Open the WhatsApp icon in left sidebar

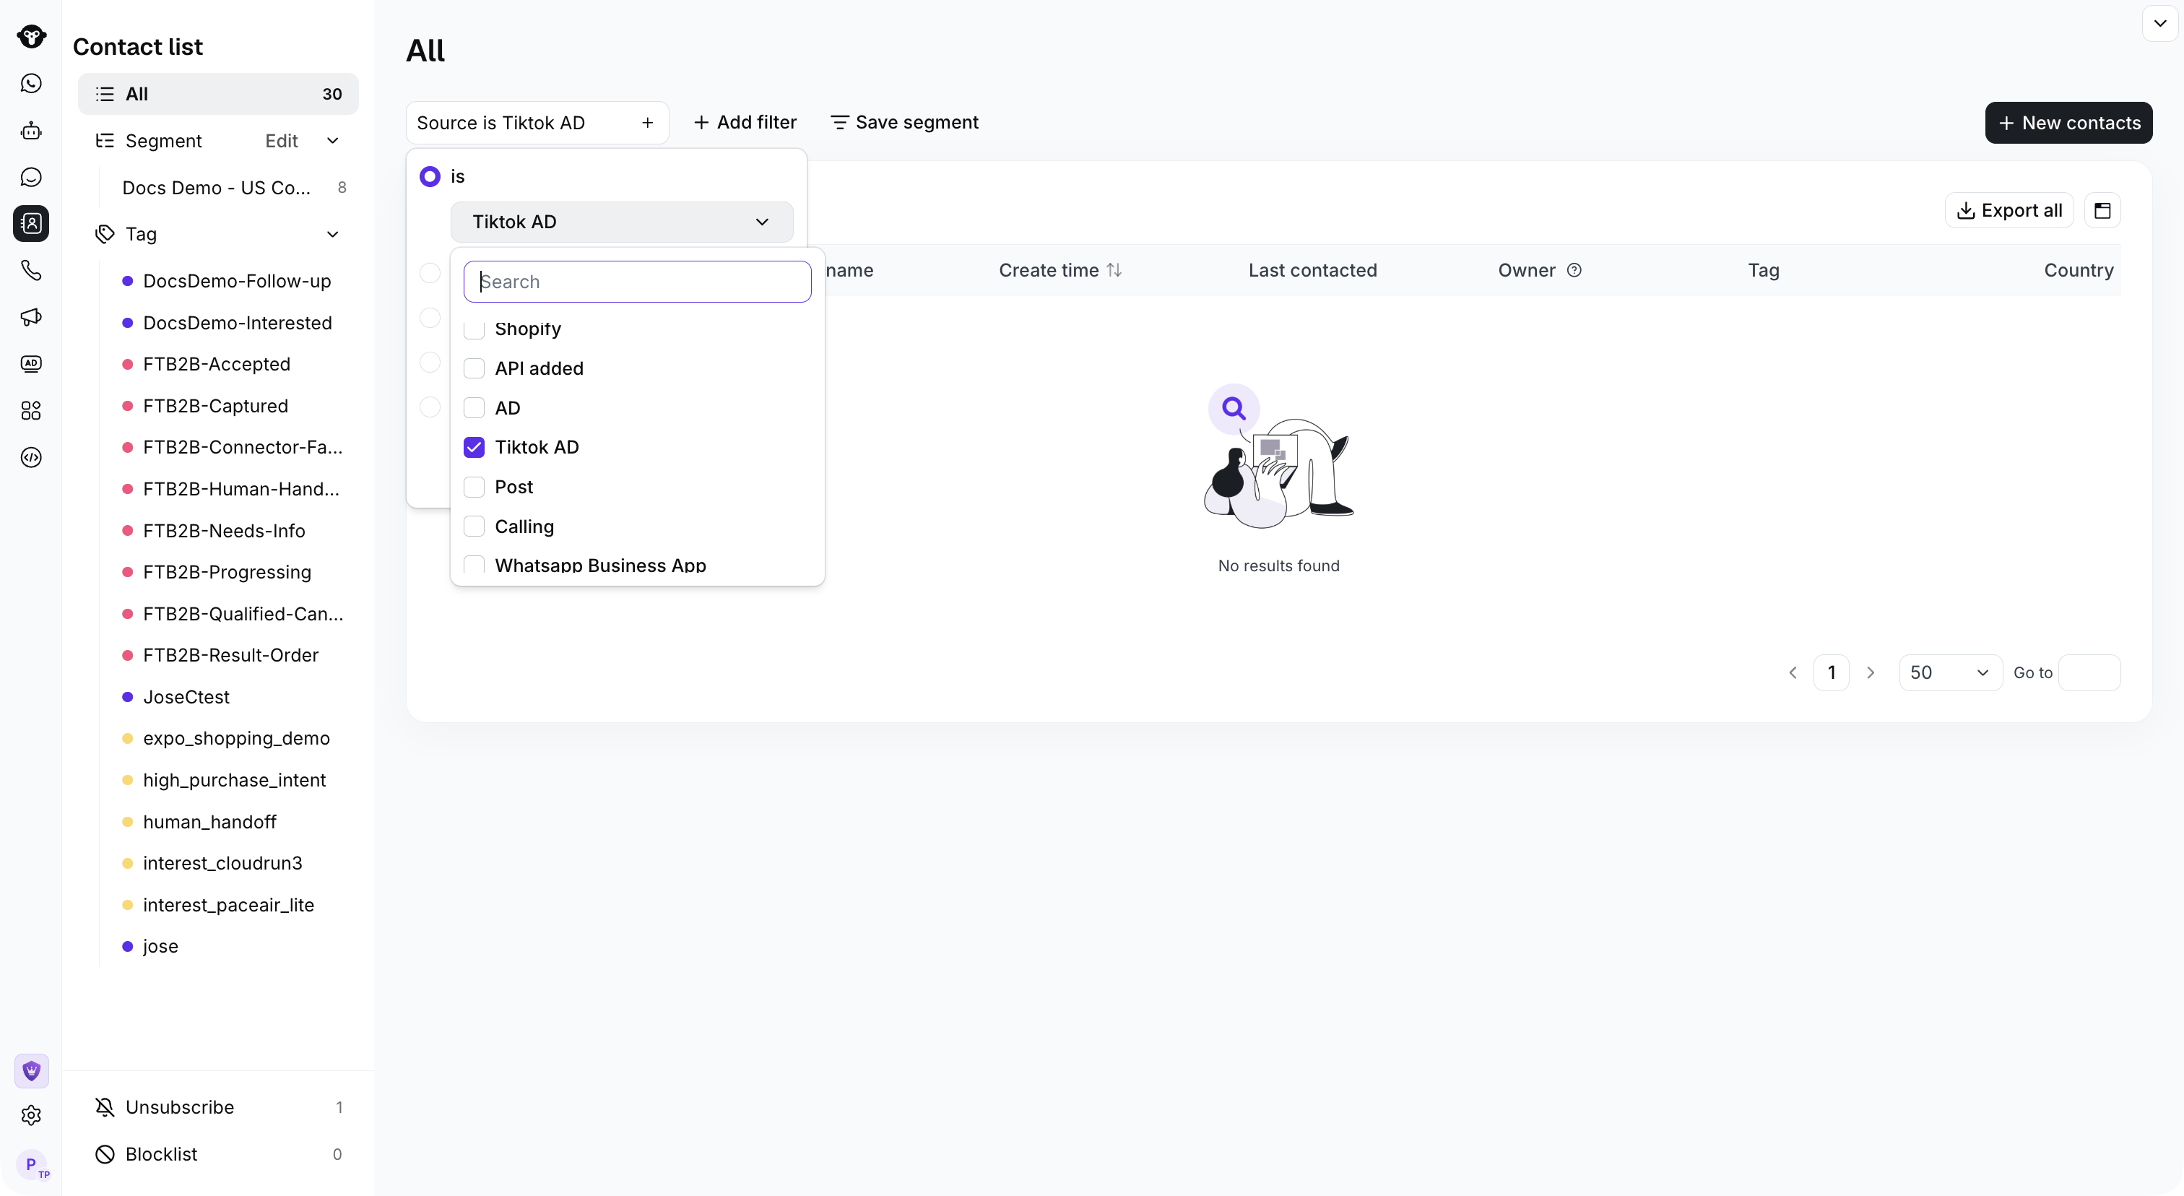point(31,83)
